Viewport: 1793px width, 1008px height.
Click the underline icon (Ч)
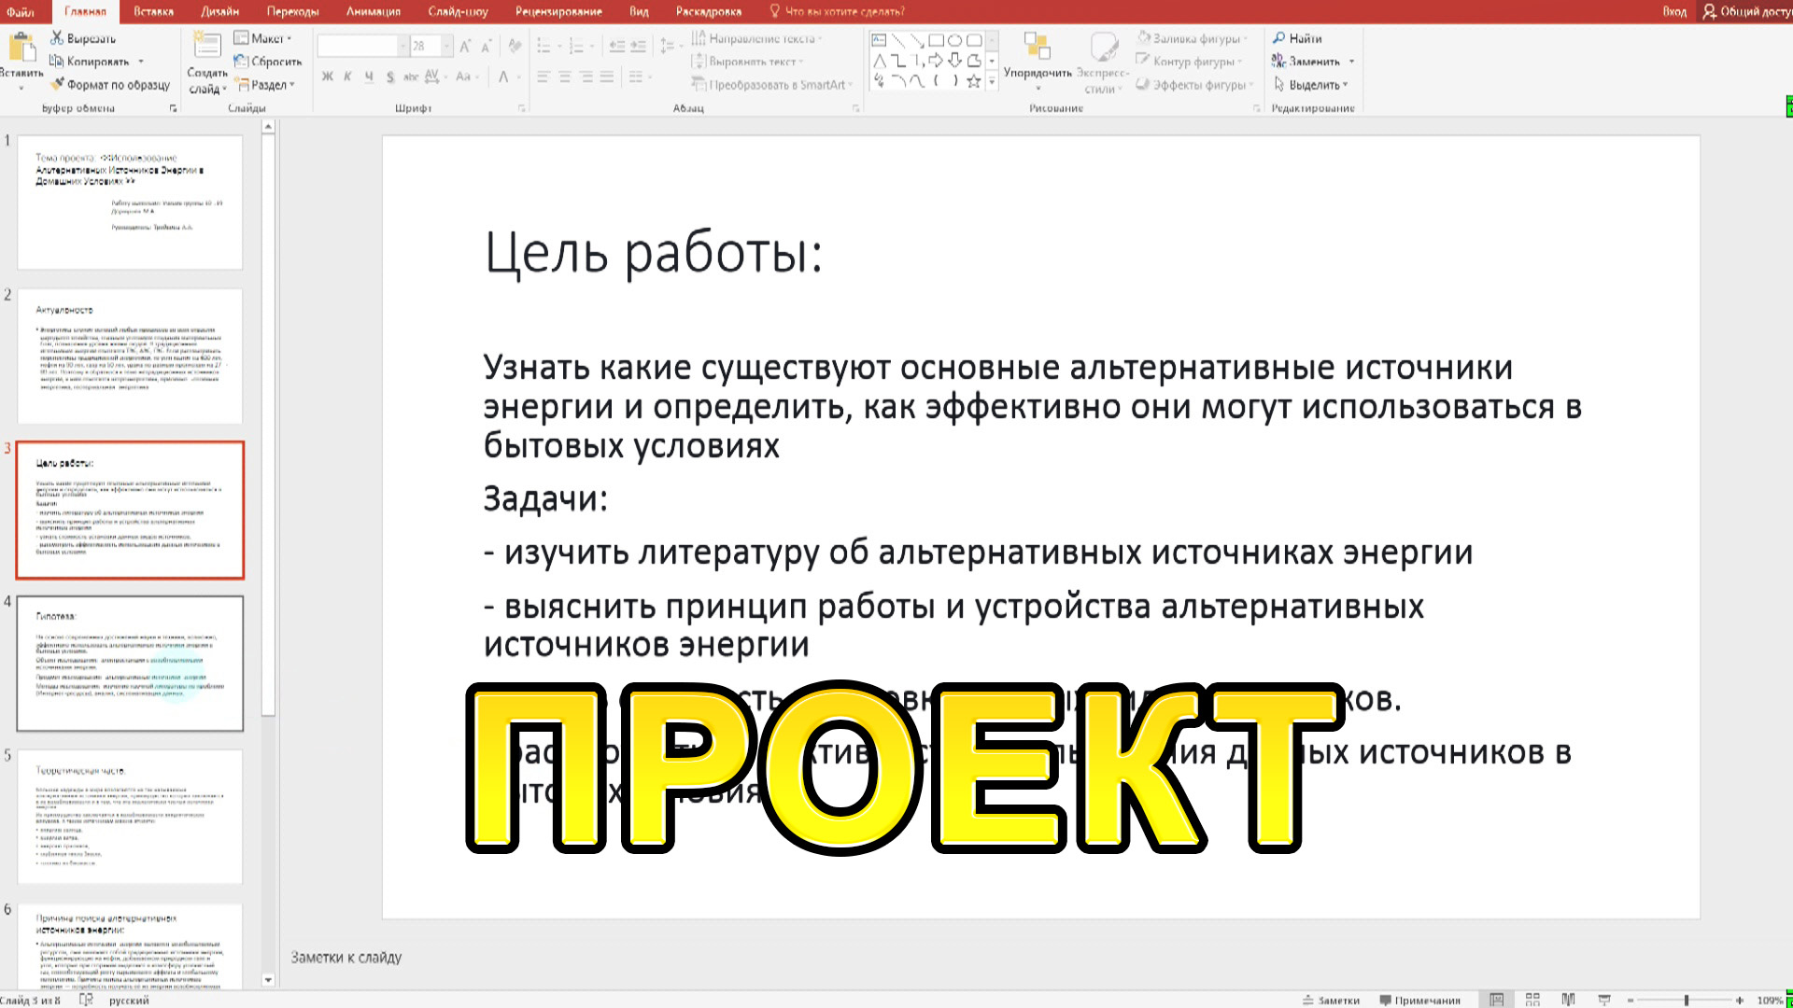pos(368,77)
